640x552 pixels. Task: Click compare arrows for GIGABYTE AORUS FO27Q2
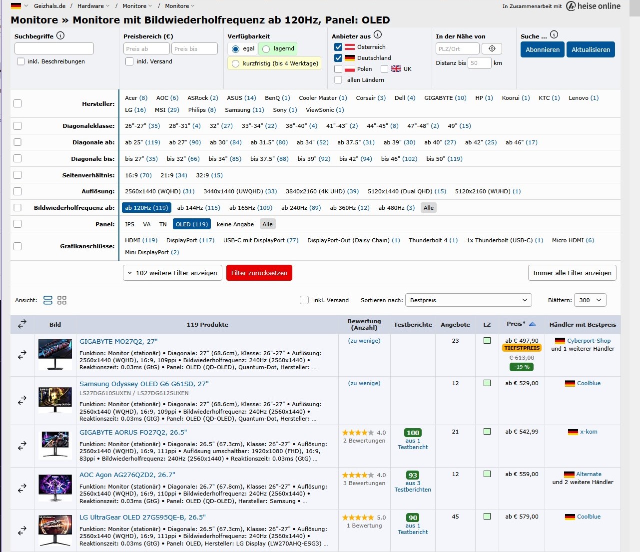(22, 446)
